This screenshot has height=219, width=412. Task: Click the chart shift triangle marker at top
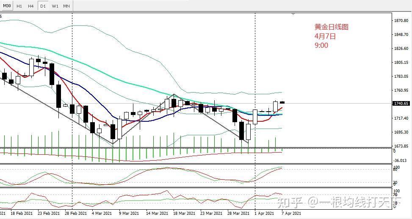pyautogui.click(x=293, y=14)
